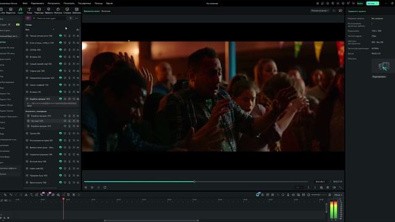The image size is (395, 222).
Task: Open the Audio tab with music note icon
Action: (20, 10)
